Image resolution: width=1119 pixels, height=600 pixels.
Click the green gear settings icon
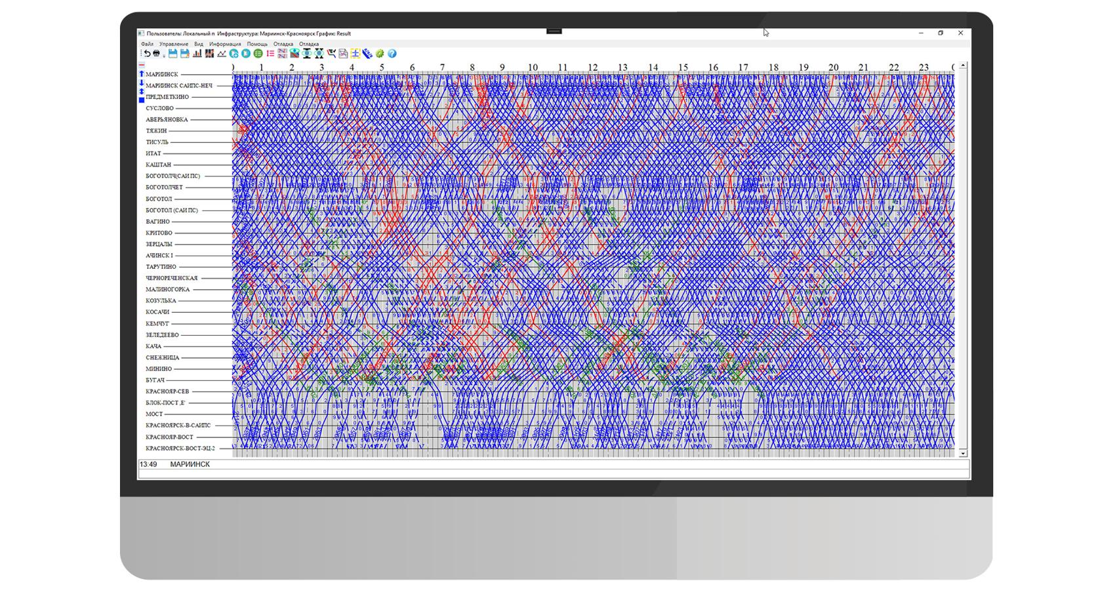[380, 54]
